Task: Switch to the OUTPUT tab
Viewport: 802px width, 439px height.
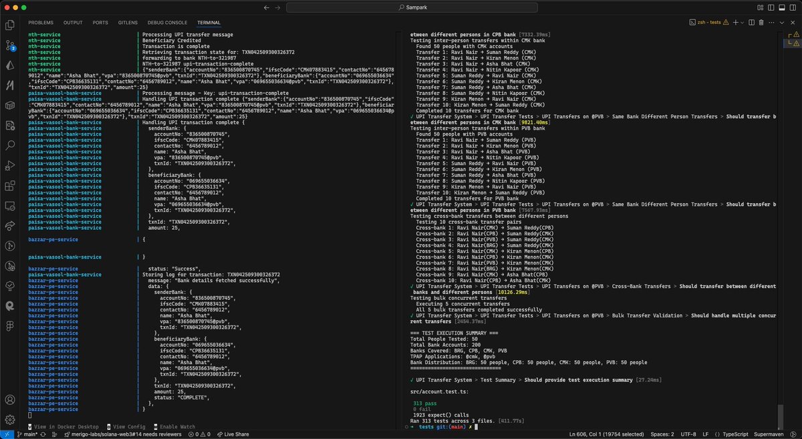Action: [x=74, y=22]
